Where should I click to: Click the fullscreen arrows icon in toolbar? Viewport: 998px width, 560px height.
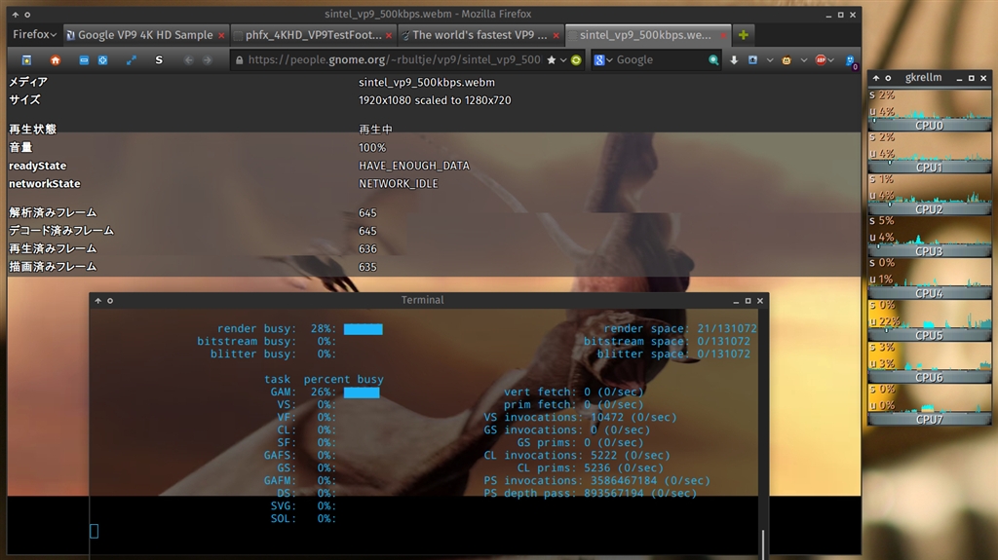click(x=132, y=59)
